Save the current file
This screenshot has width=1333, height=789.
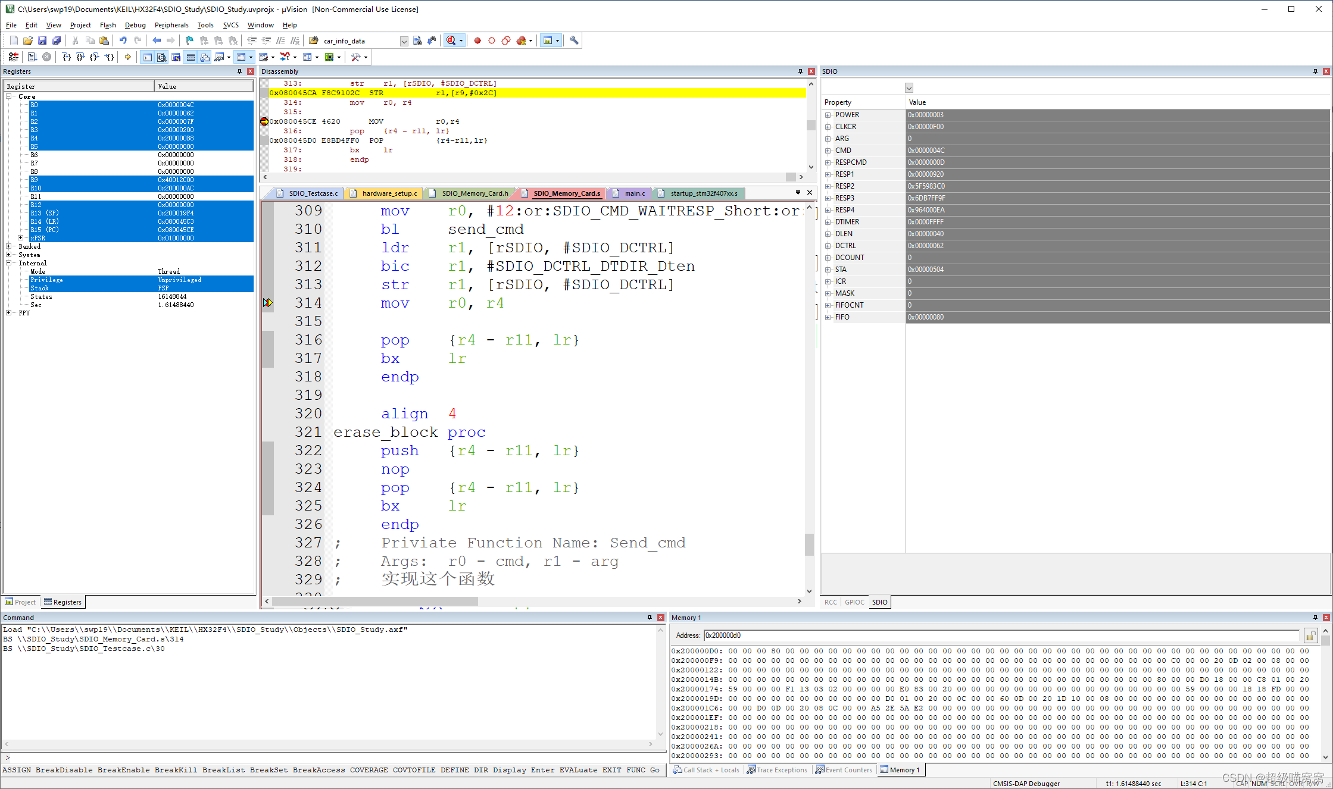coord(42,40)
